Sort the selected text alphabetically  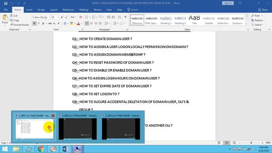point(119,17)
